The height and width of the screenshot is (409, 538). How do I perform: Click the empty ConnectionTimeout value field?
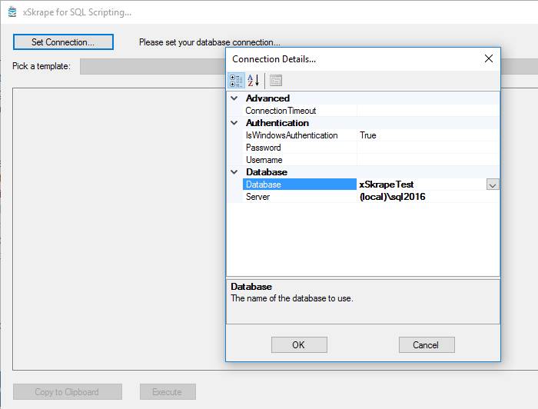(428, 111)
